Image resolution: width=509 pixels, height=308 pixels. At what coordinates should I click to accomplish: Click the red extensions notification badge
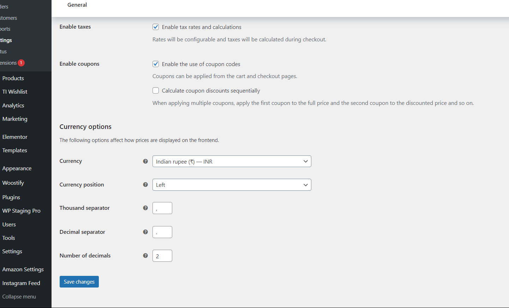[x=21, y=63]
